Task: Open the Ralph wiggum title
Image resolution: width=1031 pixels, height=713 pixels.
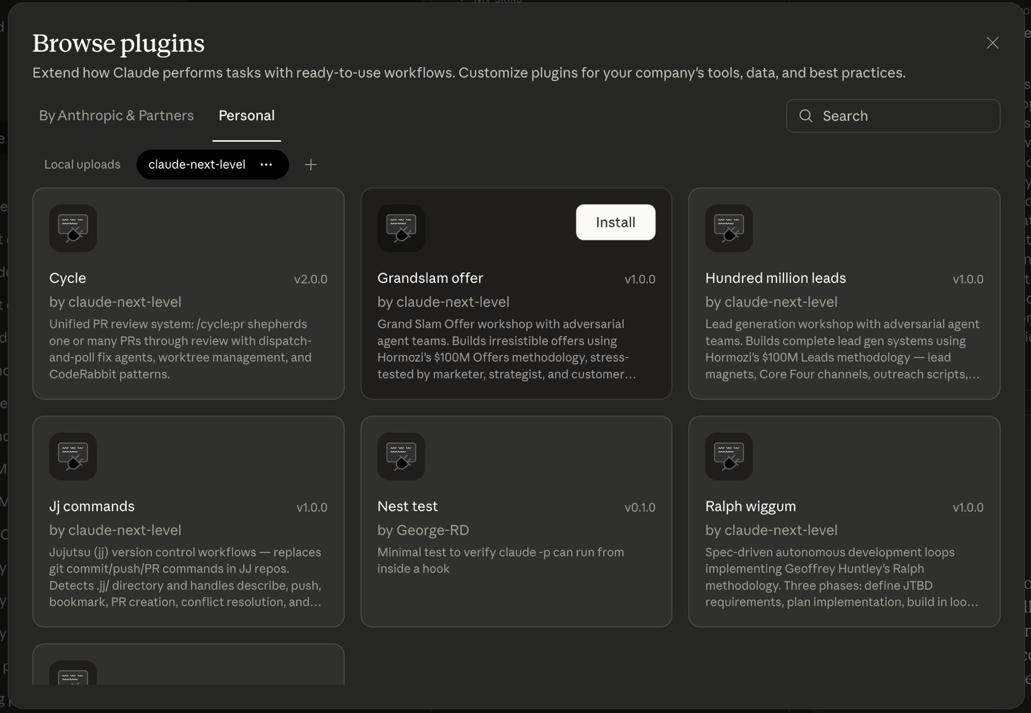Action: (x=751, y=506)
